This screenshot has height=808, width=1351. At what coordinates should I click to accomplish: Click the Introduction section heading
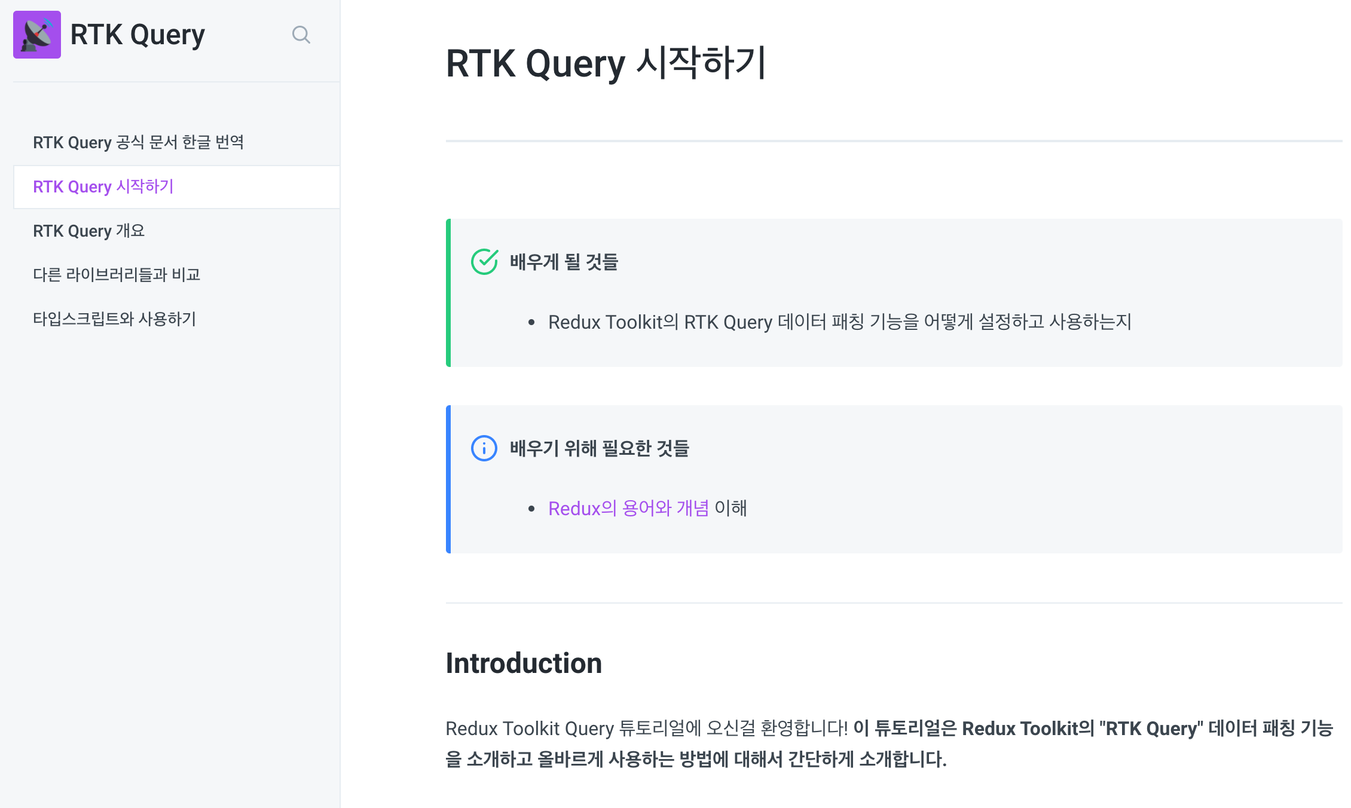524,663
